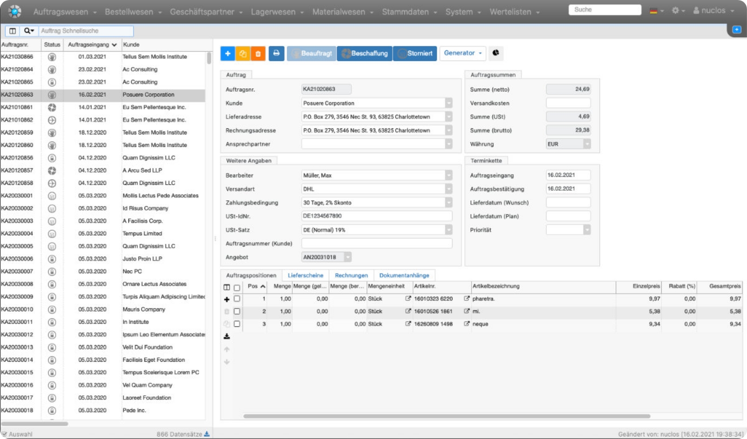Image resolution: width=747 pixels, height=439 pixels.
Task: Add a new order with plus button
Action: click(228, 53)
